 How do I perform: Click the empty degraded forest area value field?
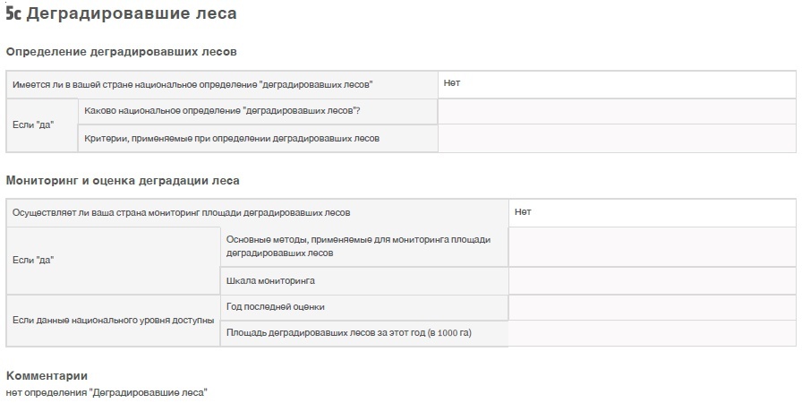coord(653,333)
